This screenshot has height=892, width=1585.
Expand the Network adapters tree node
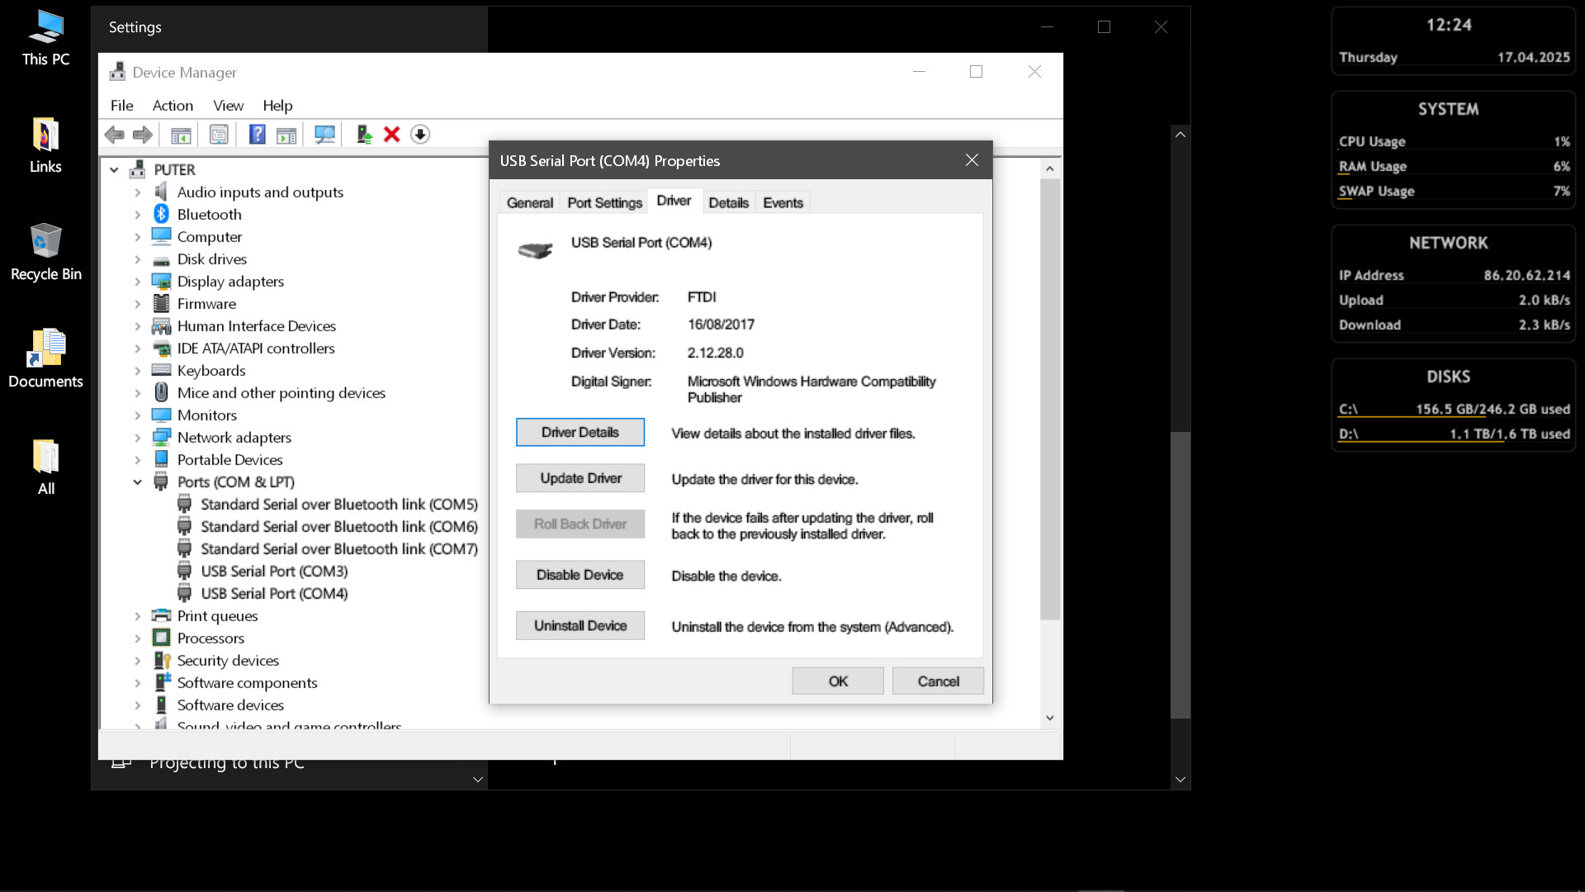point(138,438)
